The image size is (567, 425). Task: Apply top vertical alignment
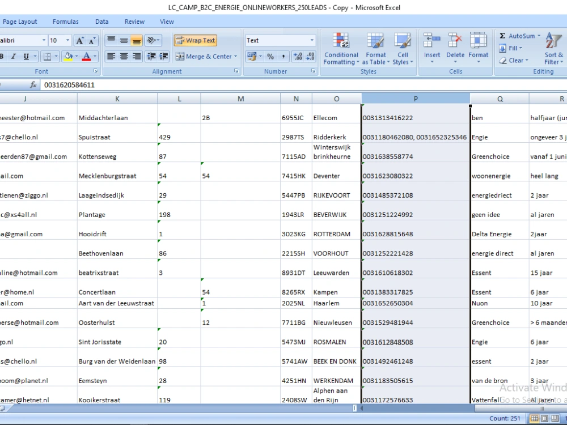point(111,40)
